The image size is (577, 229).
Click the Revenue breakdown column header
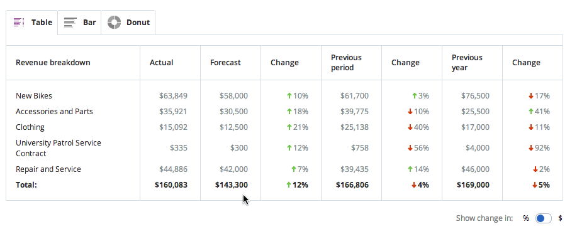tap(53, 62)
